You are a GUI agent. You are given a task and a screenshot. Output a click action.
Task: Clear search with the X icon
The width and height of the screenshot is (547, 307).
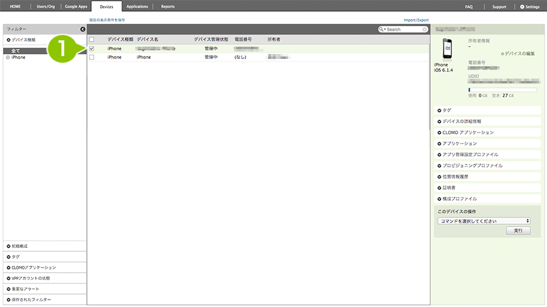pyautogui.click(x=425, y=29)
